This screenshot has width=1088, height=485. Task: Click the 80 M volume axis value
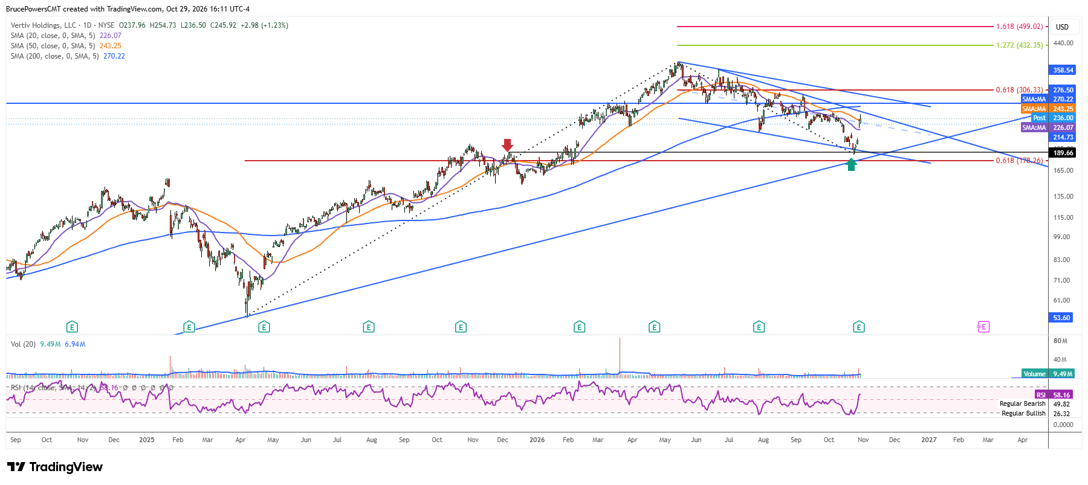pyautogui.click(x=1060, y=341)
